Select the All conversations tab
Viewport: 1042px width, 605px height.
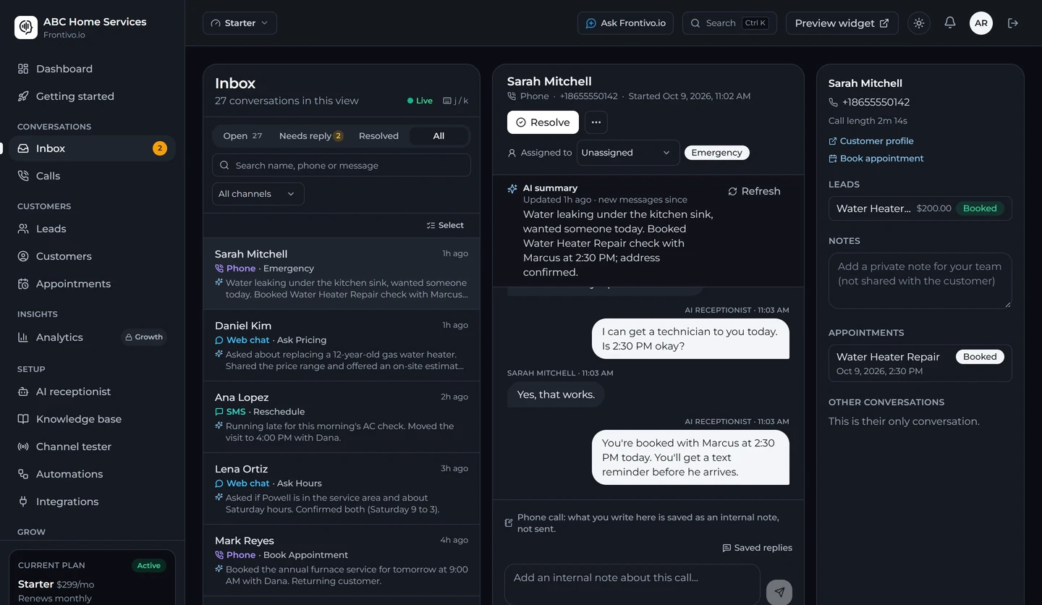click(x=439, y=136)
